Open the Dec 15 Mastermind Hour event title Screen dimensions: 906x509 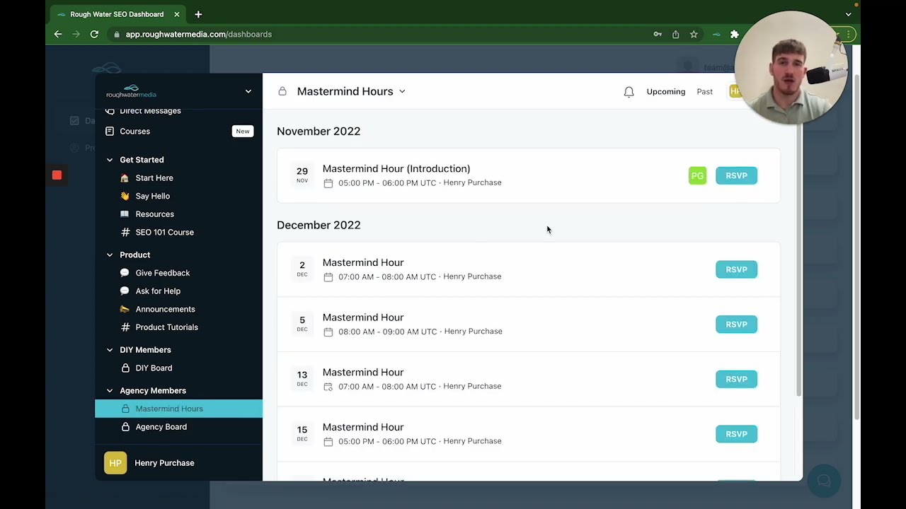click(363, 428)
